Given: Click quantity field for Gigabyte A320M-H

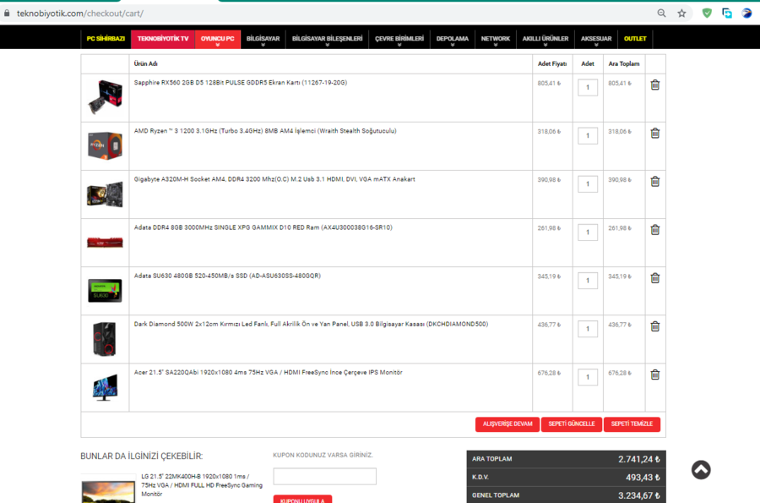Looking at the screenshot, I should click(x=588, y=183).
